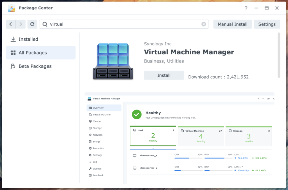Install Virtual Machine Manager
The image size is (288, 190).
click(164, 75)
